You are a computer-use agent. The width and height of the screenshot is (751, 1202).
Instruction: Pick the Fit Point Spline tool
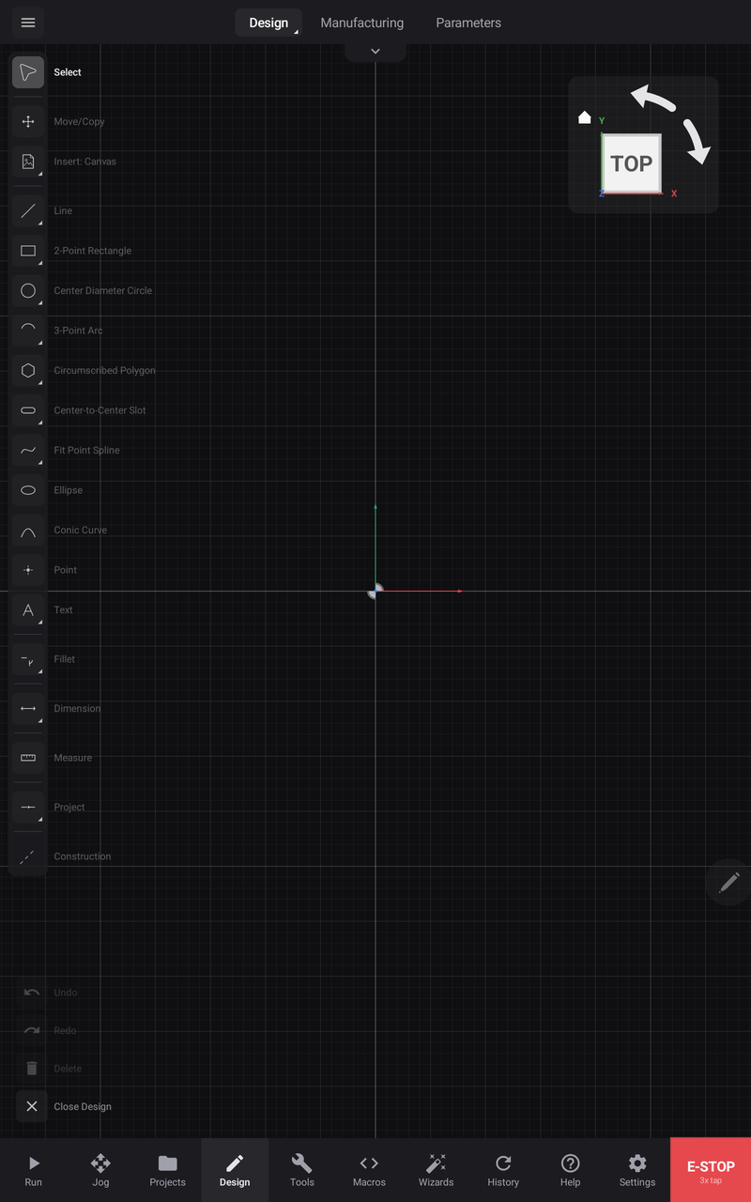[x=28, y=451]
